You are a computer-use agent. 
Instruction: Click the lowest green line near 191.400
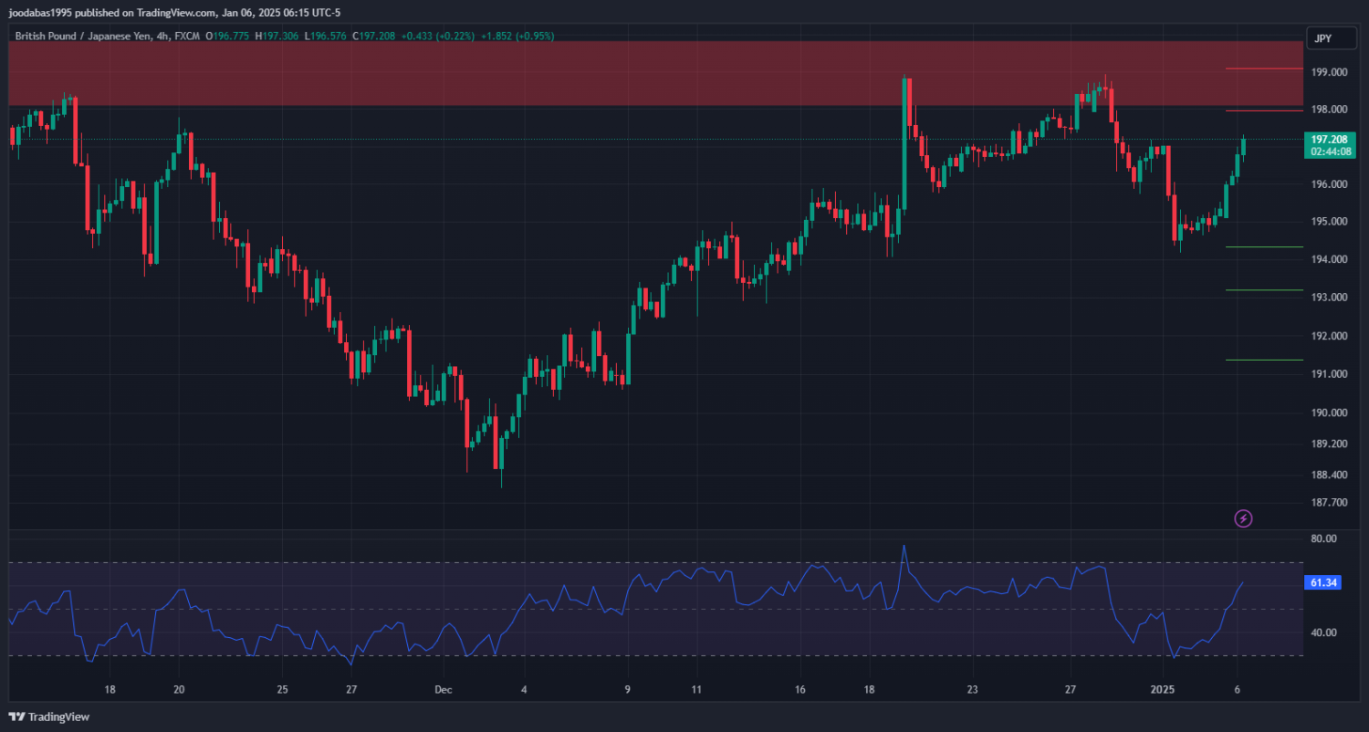click(1264, 360)
